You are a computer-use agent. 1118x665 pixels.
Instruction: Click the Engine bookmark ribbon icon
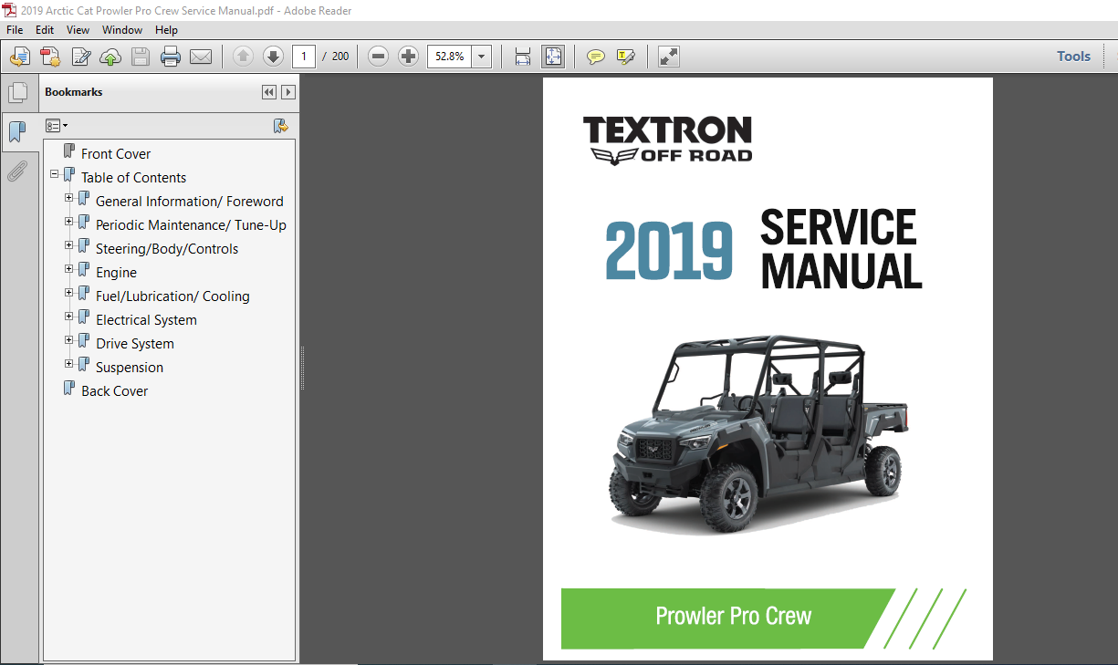83,270
